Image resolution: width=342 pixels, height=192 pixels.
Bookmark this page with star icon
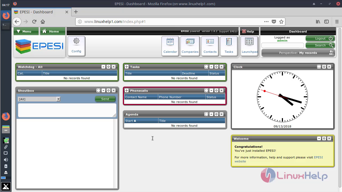(281, 22)
